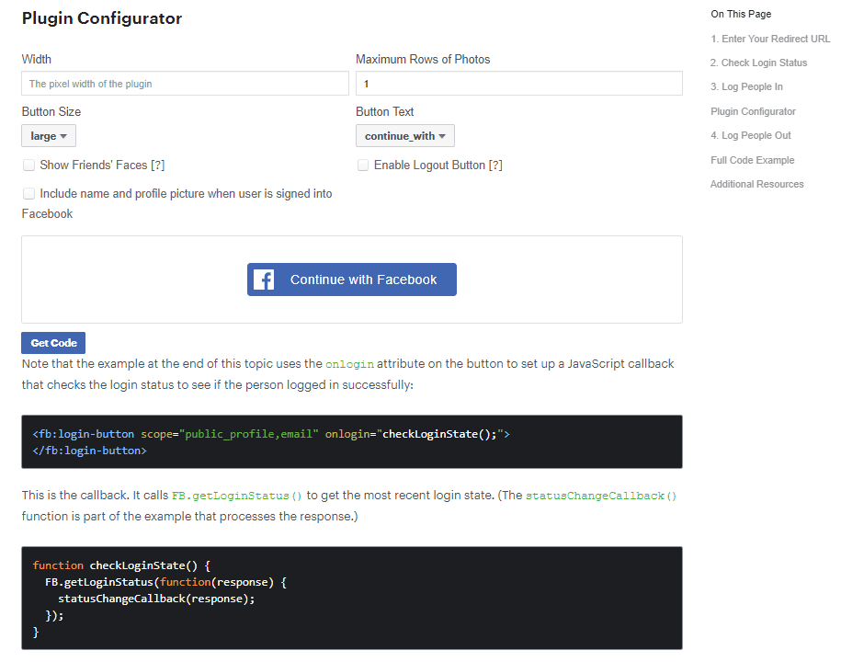Navigate to 'Enter Your Redirect URL' section
This screenshot has height=662, width=841.
[x=770, y=39]
